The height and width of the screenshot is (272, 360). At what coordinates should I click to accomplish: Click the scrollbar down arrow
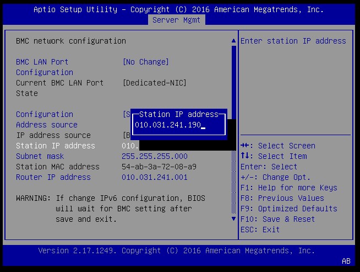pos(233,219)
